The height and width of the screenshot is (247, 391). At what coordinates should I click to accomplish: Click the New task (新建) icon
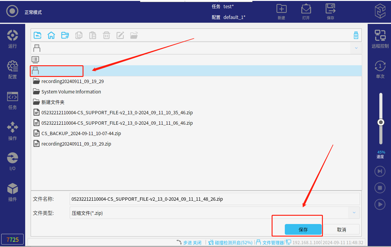281,12
